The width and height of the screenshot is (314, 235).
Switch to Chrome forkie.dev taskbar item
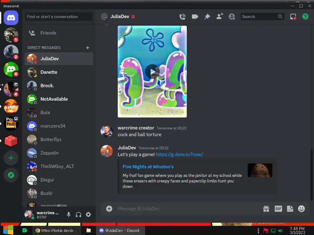(x=56, y=230)
